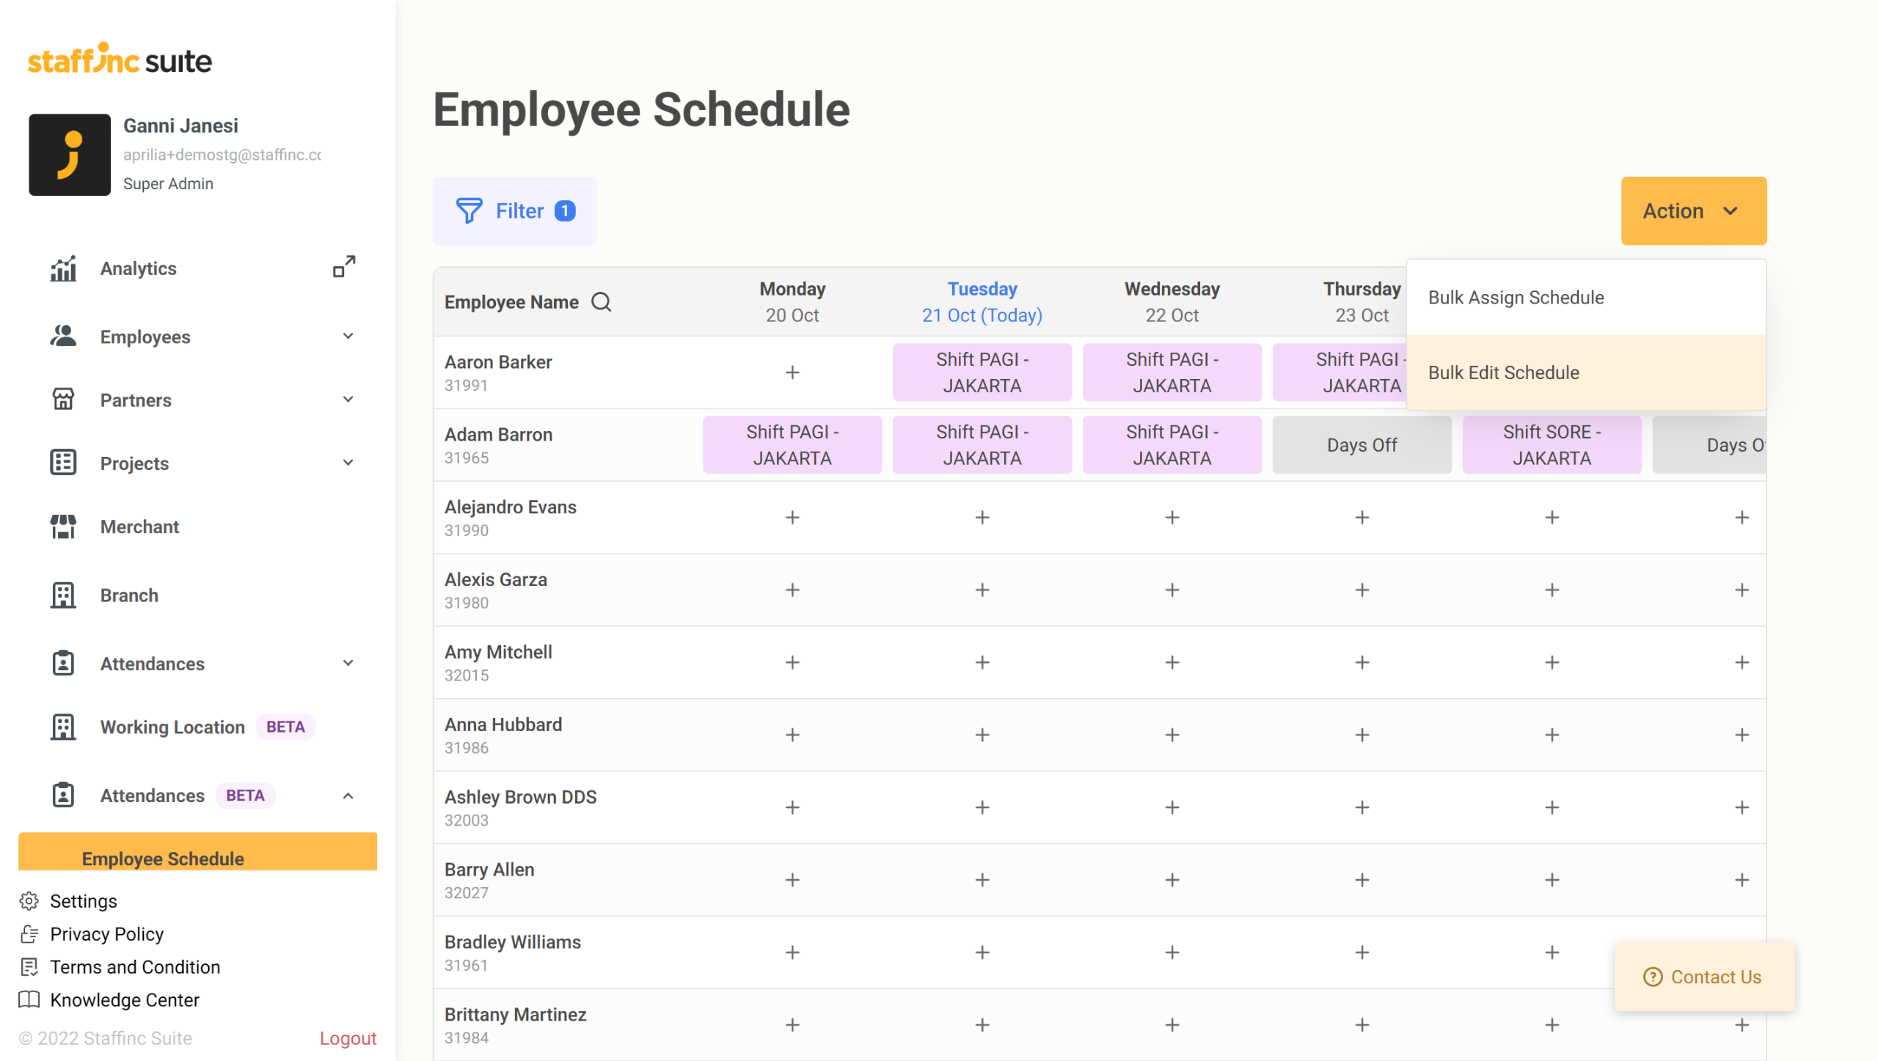The width and height of the screenshot is (1878, 1061).
Task: Click the Merchant storefront icon
Action: point(63,526)
